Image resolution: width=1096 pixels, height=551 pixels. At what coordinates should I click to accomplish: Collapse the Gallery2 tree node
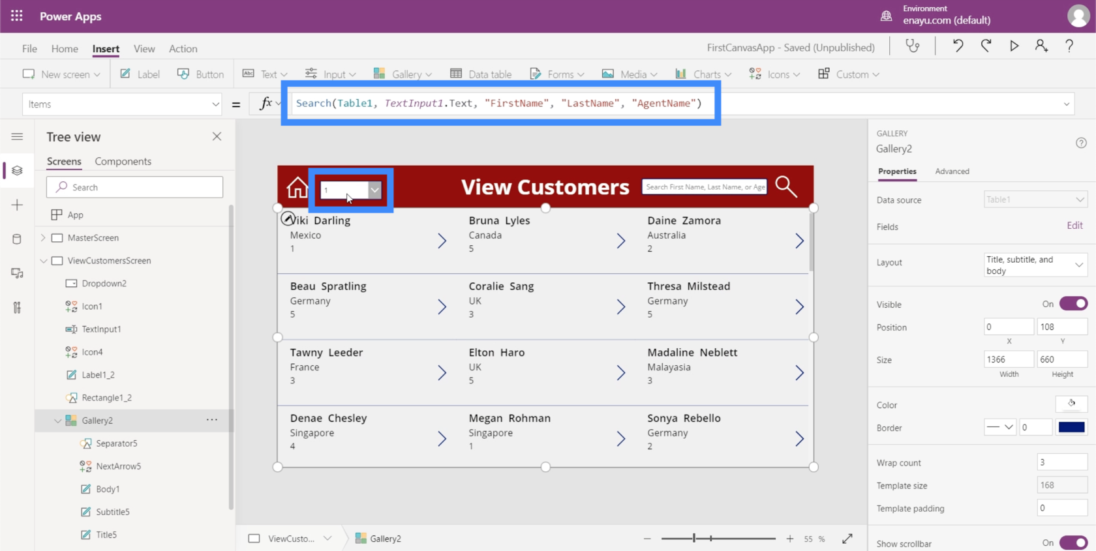[57, 421]
